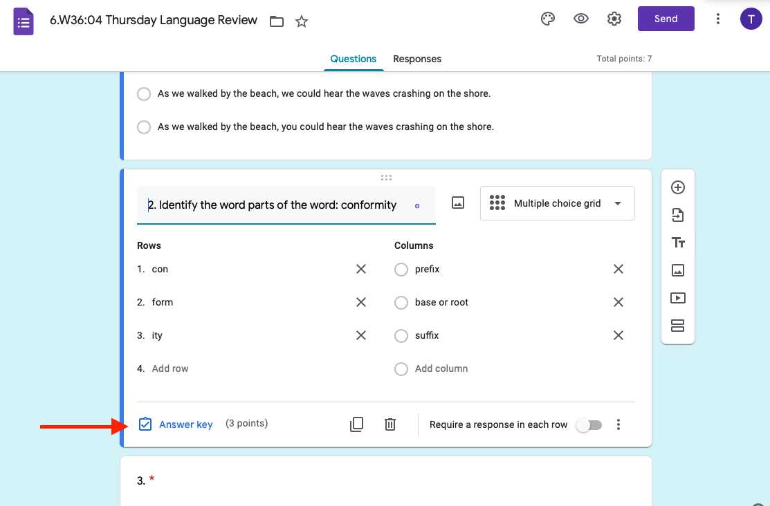The image size is (770, 506).
Task: Duplicate question 2
Action: pos(356,424)
